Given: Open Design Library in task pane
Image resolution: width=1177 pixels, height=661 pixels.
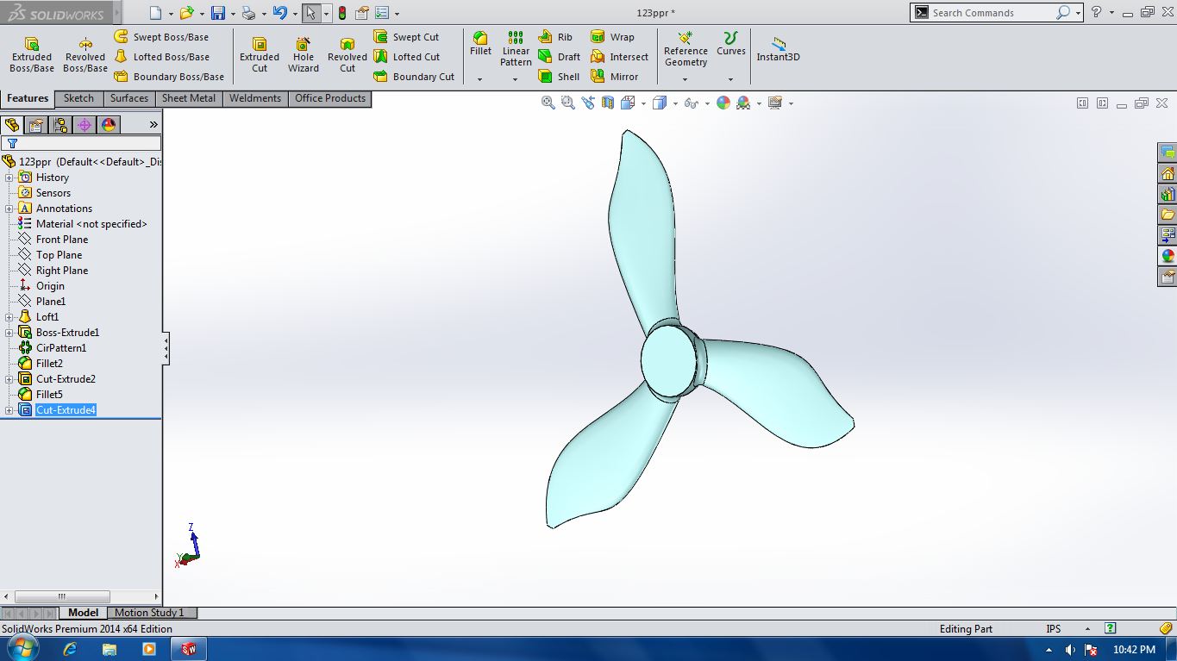Looking at the screenshot, I should [1168, 194].
